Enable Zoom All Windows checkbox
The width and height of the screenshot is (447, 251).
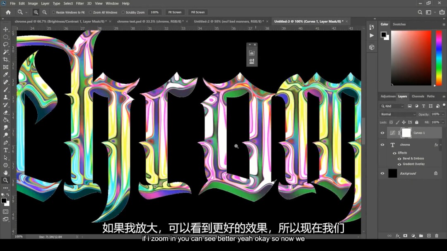90,12
